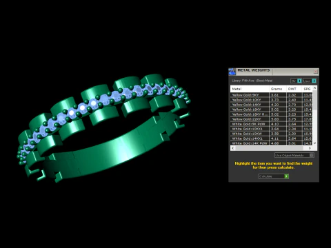The image size is (331, 248).
Task: Click the SPG column header
Action: click(x=308, y=89)
